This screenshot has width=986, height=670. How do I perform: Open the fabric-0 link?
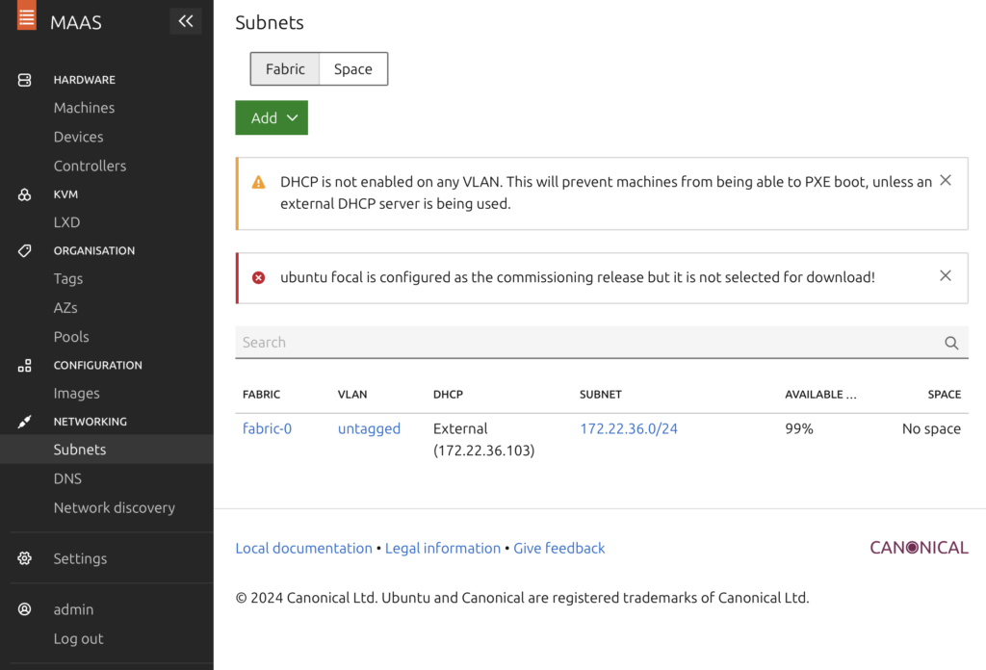pos(268,428)
